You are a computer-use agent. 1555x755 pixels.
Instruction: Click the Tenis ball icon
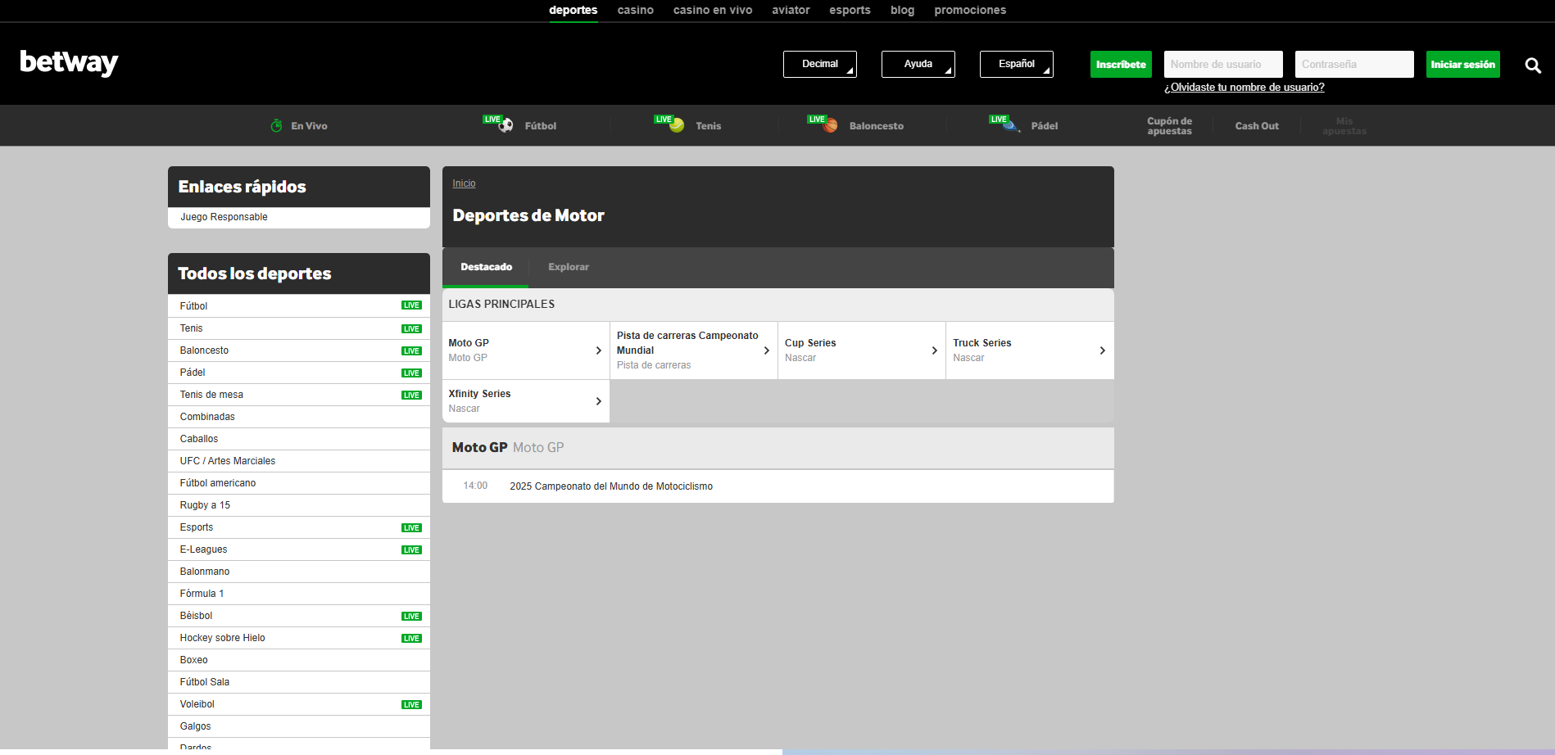click(677, 125)
